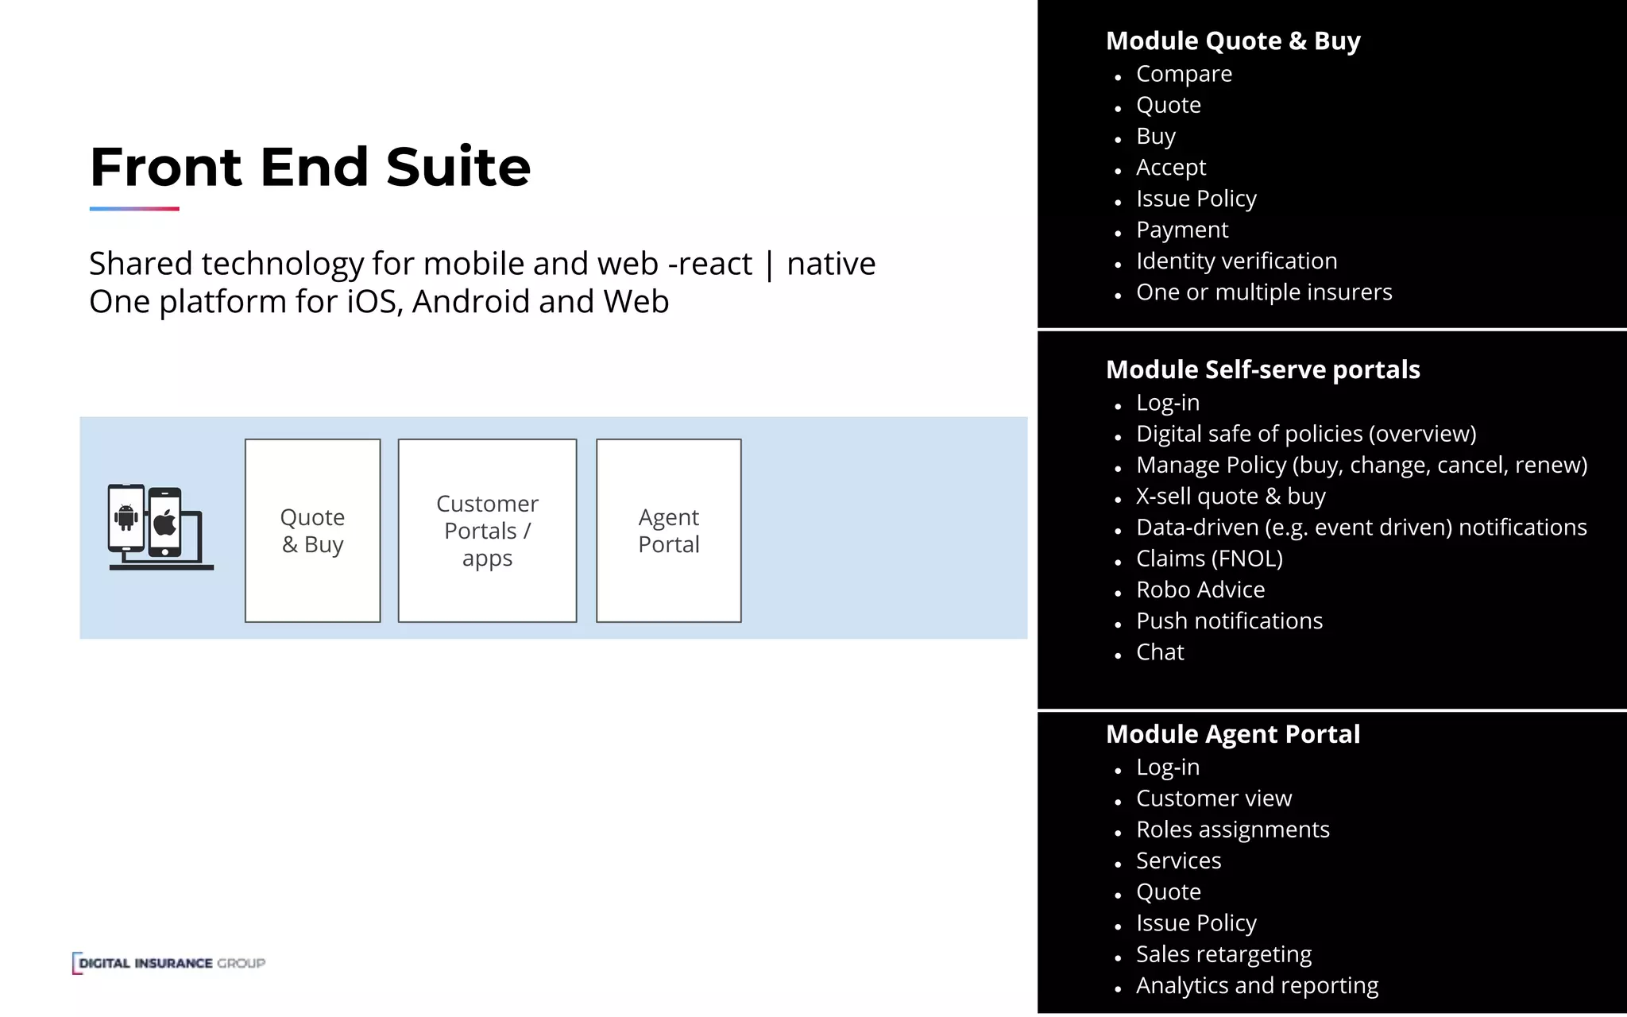Select the Customer Portals / apps box
Image resolution: width=1627 pixels, height=1017 pixels.
click(487, 531)
